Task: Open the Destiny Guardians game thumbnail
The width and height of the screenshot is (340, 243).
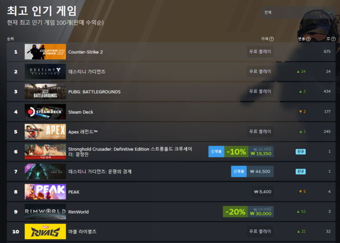Action: click(45, 71)
